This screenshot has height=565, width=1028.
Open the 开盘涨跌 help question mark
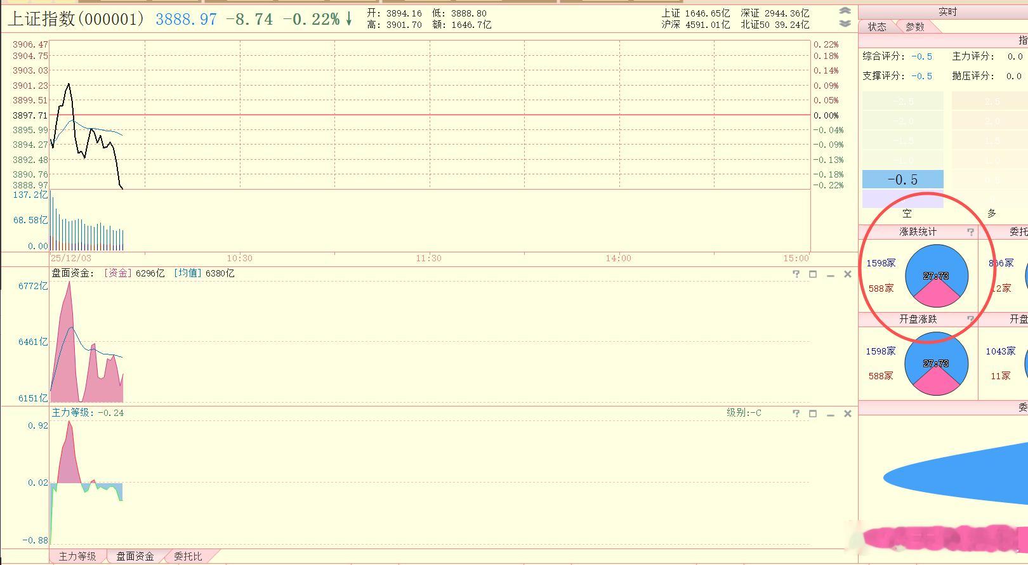(x=970, y=319)
